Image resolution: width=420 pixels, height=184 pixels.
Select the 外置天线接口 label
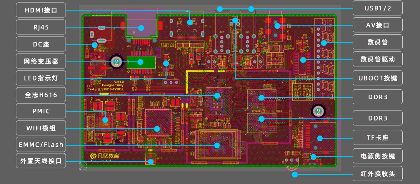(41, 161)
